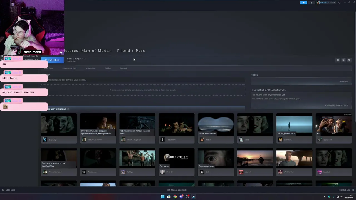Open Microsoft Store from taskbar

[169, 197]
